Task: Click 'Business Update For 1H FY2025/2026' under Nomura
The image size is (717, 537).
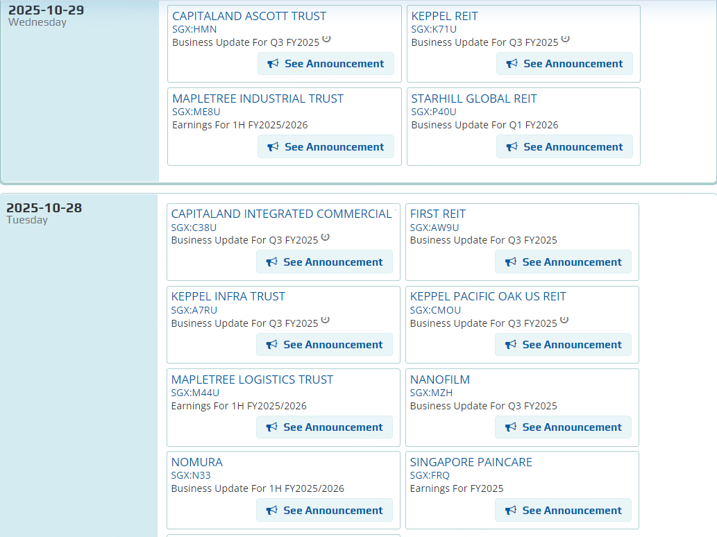Action: coord(258,488)
